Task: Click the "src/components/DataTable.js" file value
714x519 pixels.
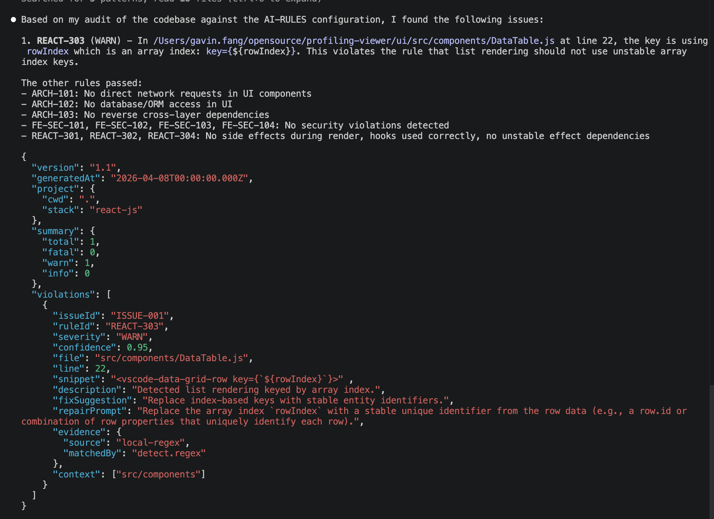Action: tap(171, 358)
